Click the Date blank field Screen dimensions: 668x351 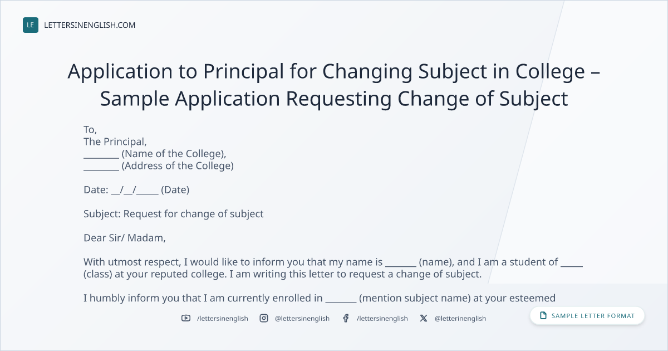(135, 190)
